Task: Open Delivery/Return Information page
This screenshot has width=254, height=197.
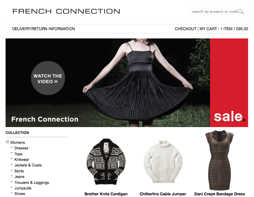Action: click(x=43, y=29)
